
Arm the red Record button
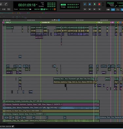click(x=99, y=4)
